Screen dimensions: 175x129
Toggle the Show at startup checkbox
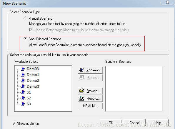tap(14, 123)
